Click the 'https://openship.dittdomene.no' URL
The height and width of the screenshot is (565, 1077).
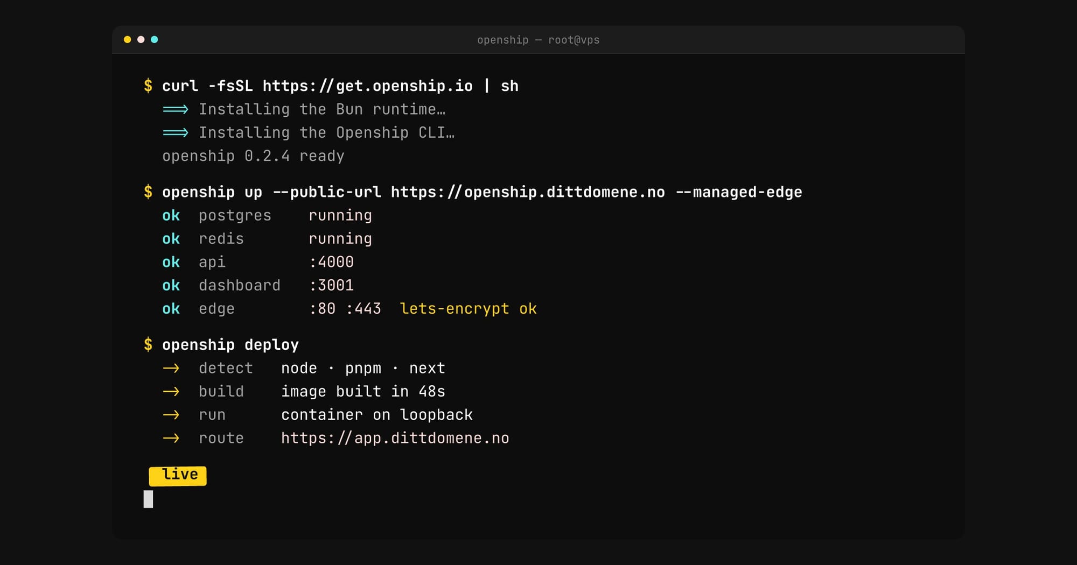pos(528,192)
